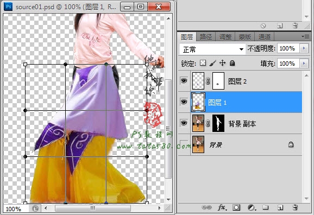The image size is (314, 215).
Task: Click the horizontal scrollbar left arrow
Action: tap(46, 208)
